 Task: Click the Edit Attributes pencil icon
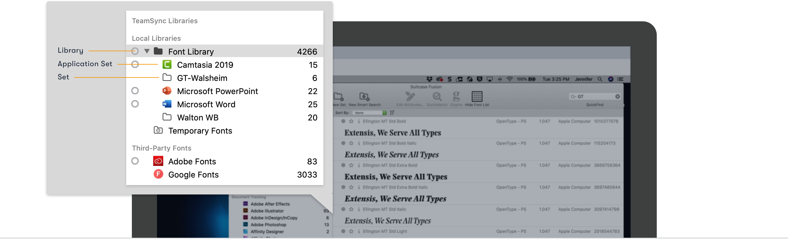[410, 97]
